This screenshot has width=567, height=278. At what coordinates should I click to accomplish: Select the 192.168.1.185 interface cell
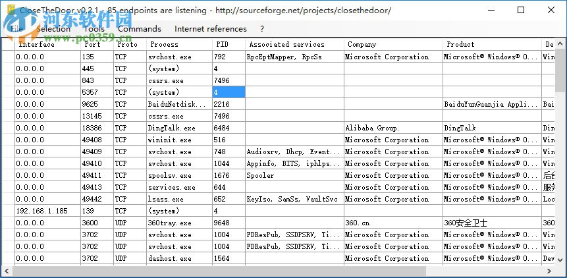(x=47, y=211)
